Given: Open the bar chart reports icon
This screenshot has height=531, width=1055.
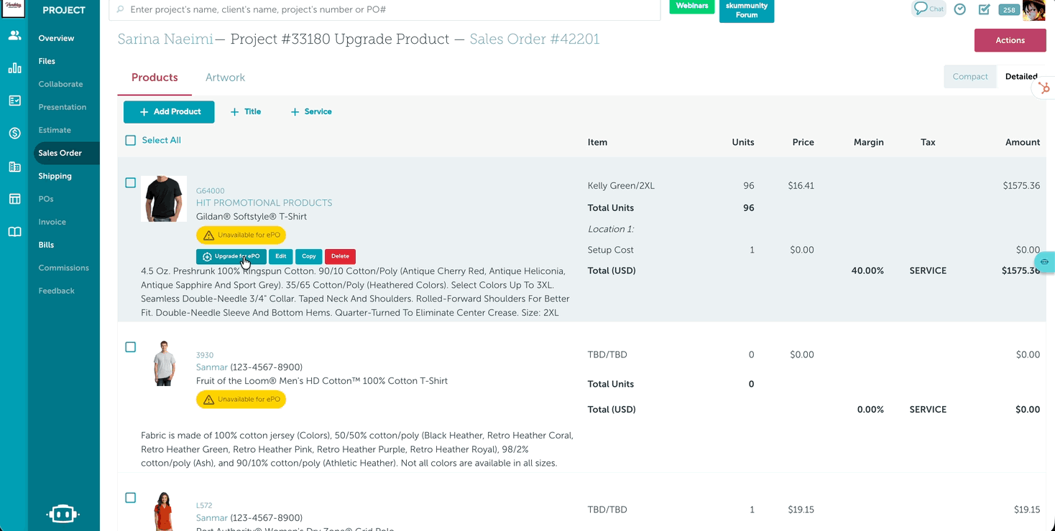Looking at the screenshot, I should tap(14, 68).
